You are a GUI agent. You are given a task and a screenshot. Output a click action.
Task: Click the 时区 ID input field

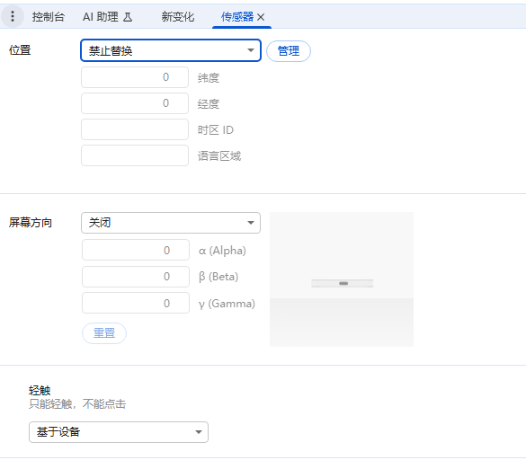pos(135,129)
